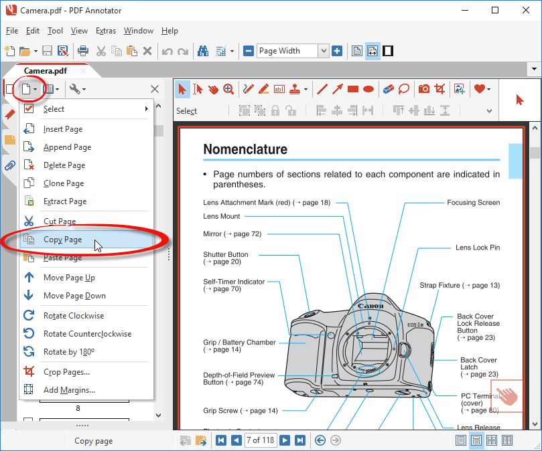Open the Find binoculars tool

(202, 51)
